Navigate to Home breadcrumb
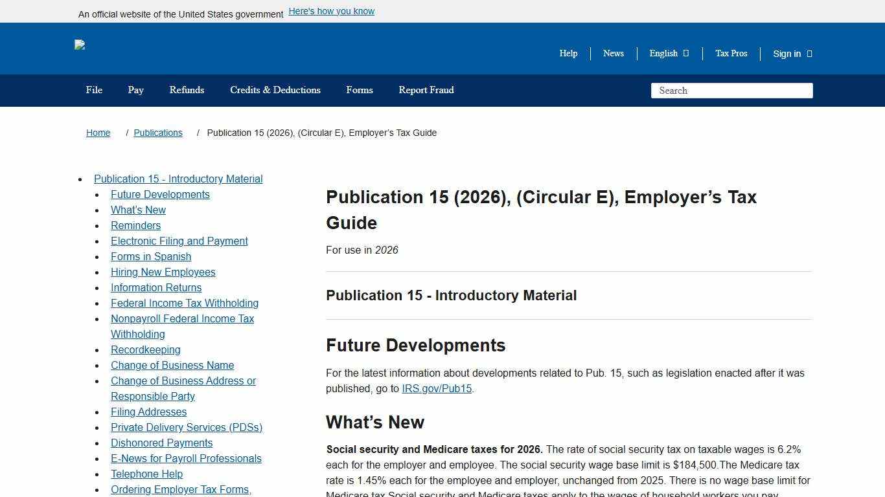Image resolution: width=885 pixels, height=497 pixels. pos(98,133)
